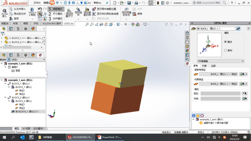
Task: Open dropdown under 添加装配约束
Action: tap(87, 19)
